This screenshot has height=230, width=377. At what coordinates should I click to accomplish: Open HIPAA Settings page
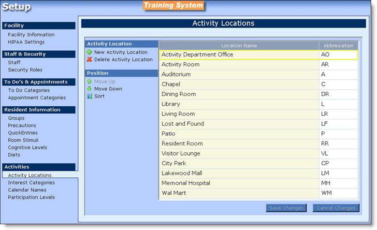click(26, 42)
